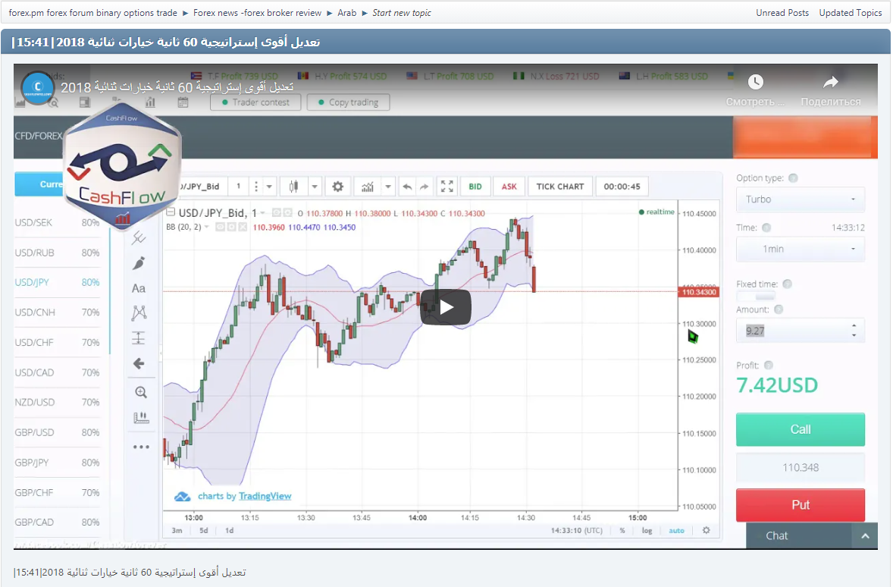This screenshot has width=893, height=587.
Task: Click the green Call button
Action: [x=800, y=429]
